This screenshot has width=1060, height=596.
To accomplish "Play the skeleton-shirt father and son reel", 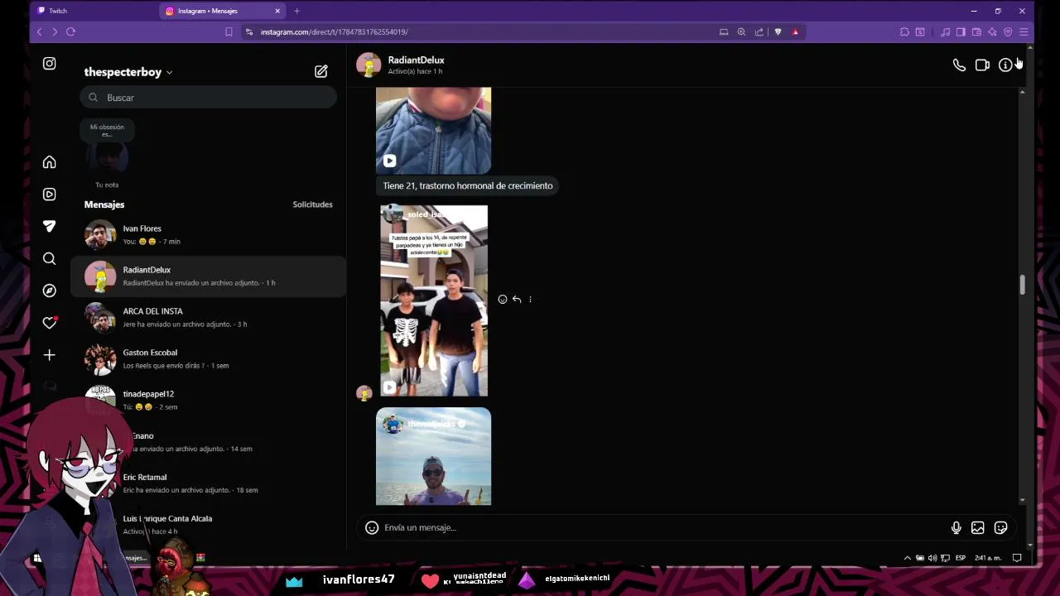I will click(x=434, y=301).
